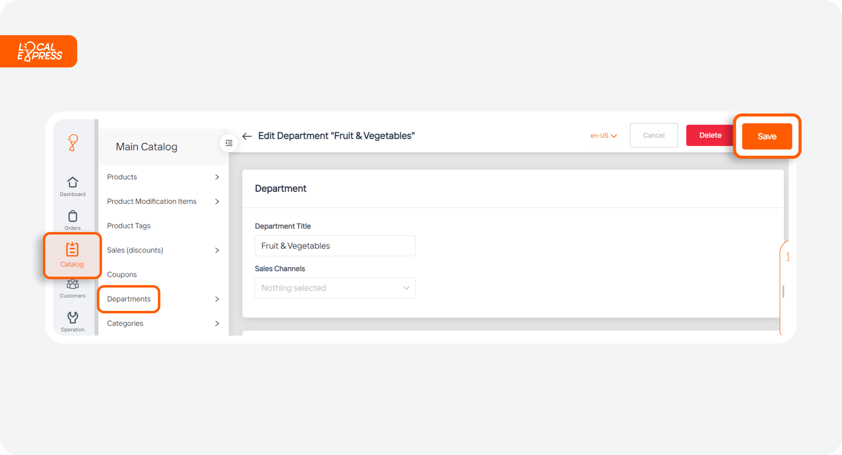Click the Catalog icon in sidebar
842x455 pixels.
[72, 254]
